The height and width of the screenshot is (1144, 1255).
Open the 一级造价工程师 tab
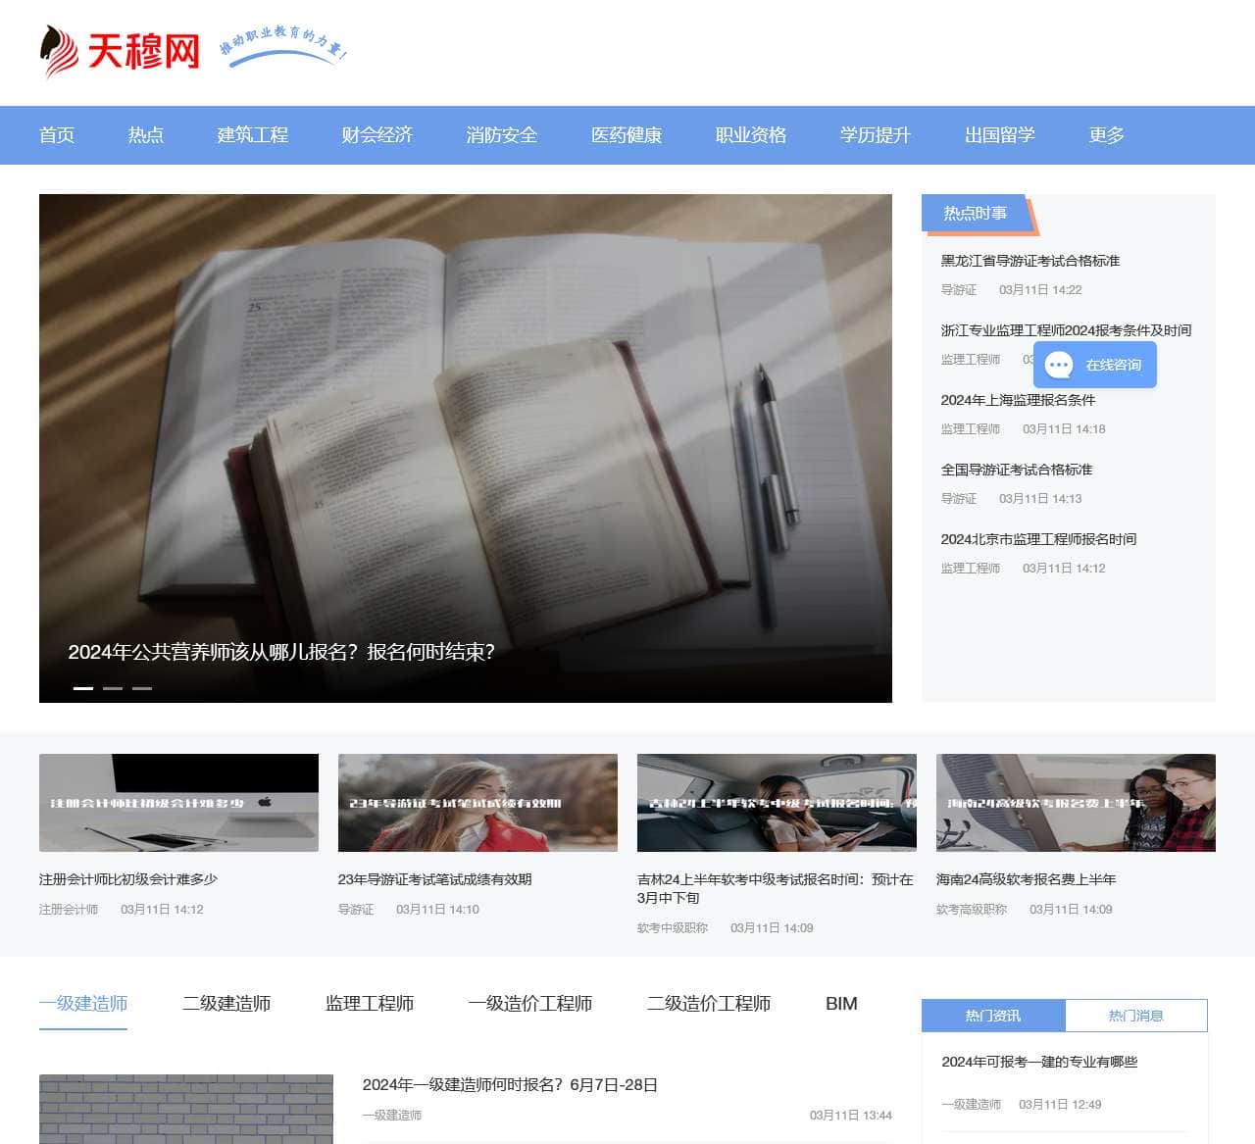(530, 1004)
